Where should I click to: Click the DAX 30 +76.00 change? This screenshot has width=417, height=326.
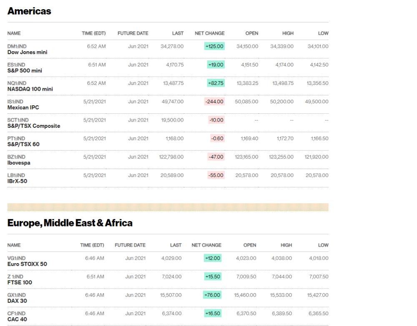pos(212,295)
